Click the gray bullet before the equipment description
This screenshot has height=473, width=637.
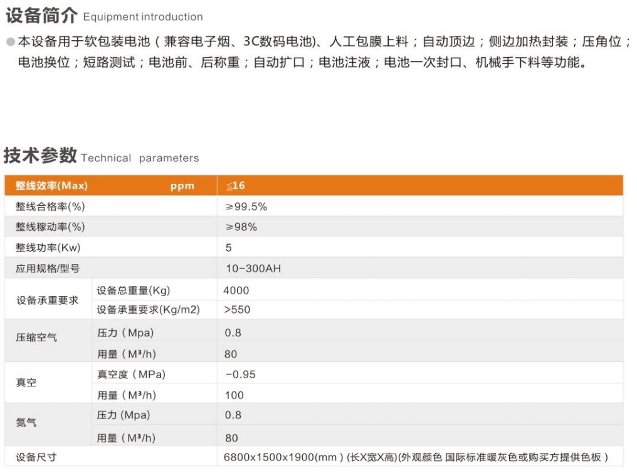click(x=10, y=42)
